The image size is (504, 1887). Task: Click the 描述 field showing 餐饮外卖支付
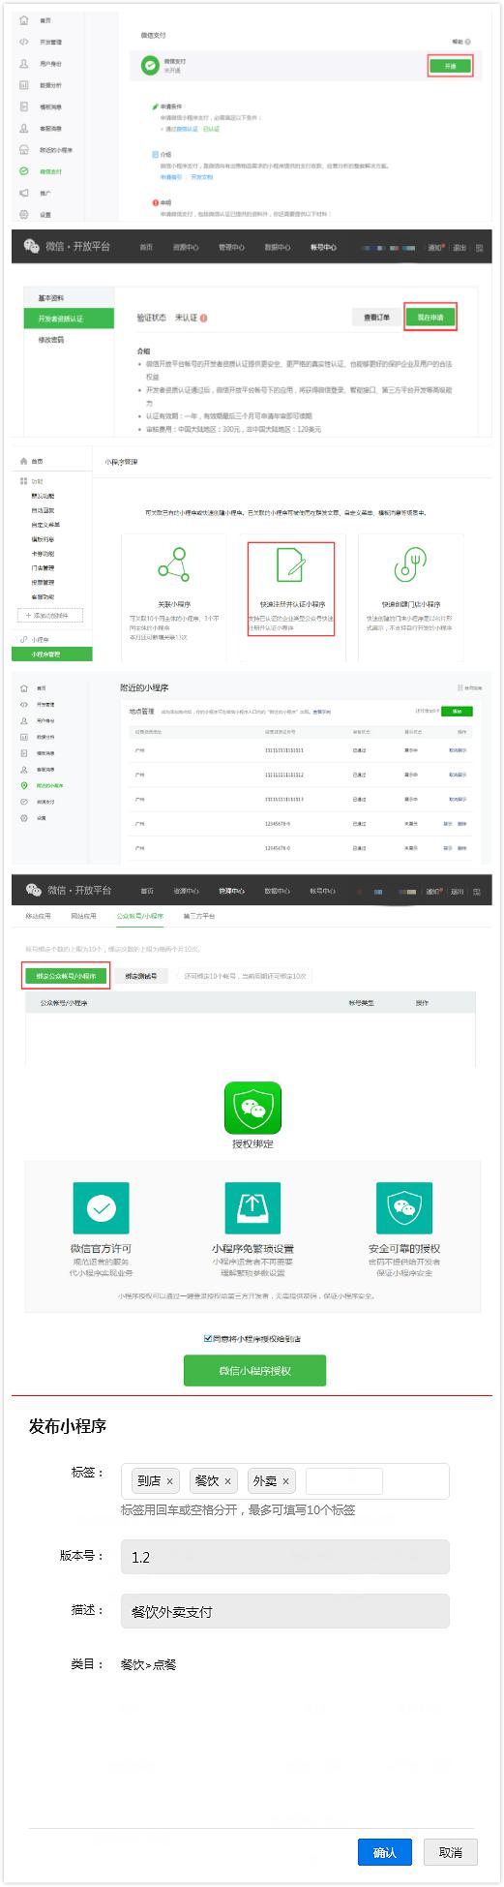point(284,1611)
